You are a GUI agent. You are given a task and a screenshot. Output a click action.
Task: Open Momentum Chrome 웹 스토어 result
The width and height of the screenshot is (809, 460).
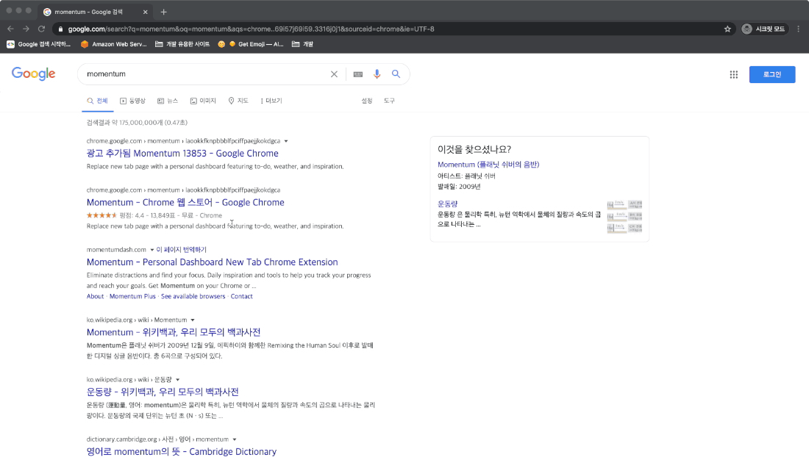pos(185,202)
